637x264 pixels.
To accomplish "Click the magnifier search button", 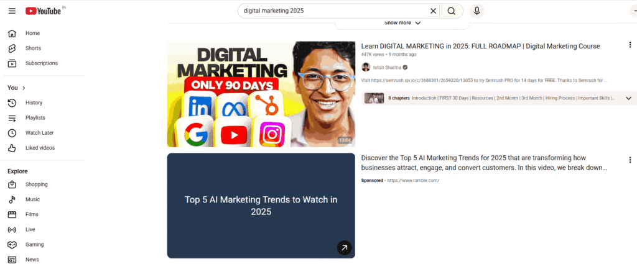I will 452,11.
